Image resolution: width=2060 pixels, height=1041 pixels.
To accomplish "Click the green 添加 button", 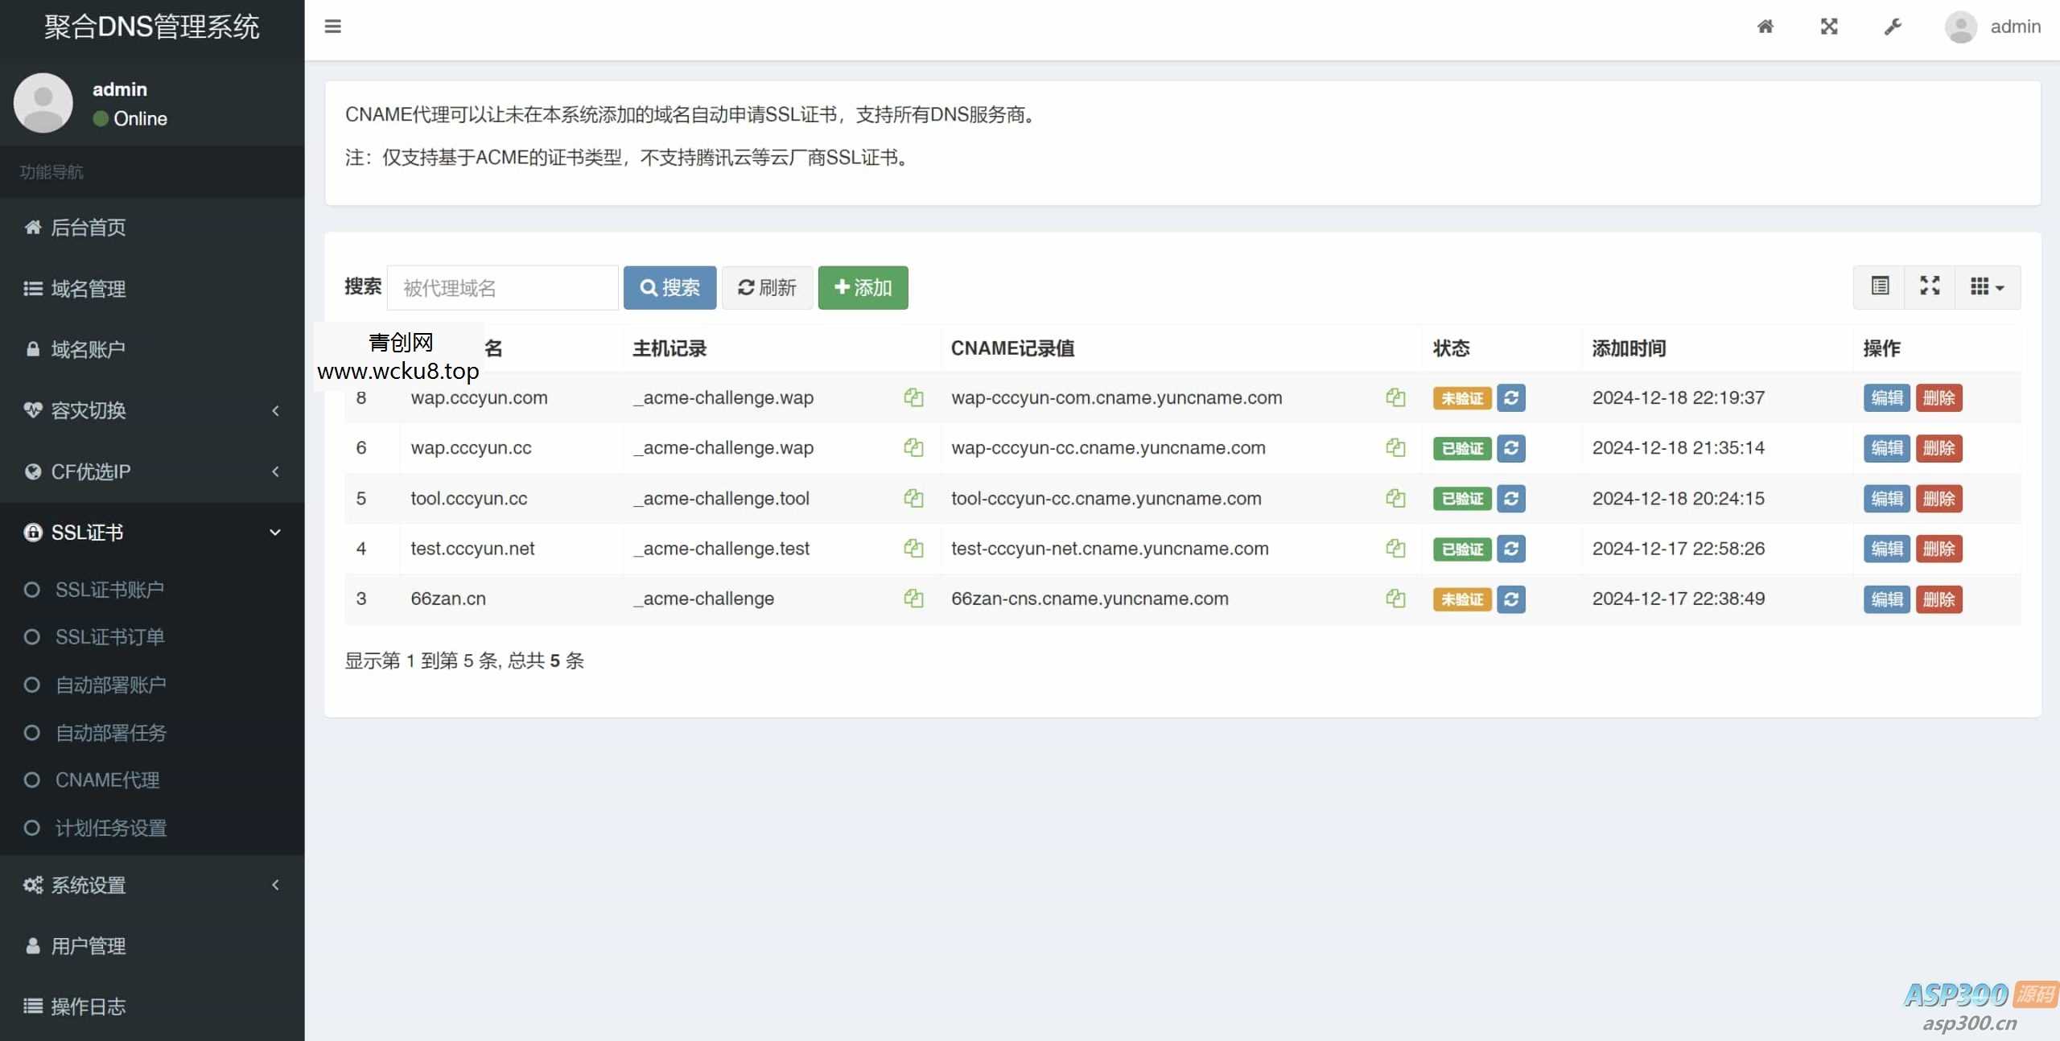I will pos(862,287).
